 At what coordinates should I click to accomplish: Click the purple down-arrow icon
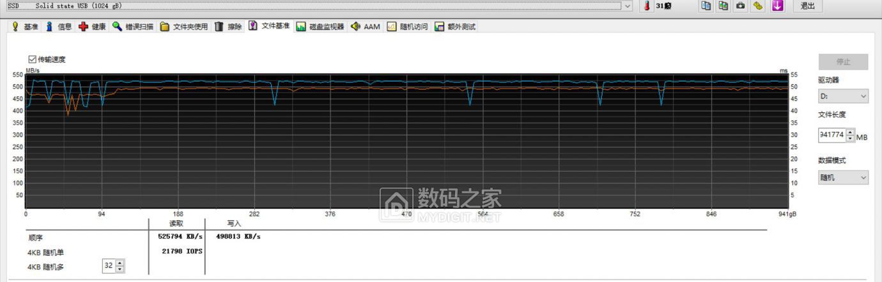point(777,6)
